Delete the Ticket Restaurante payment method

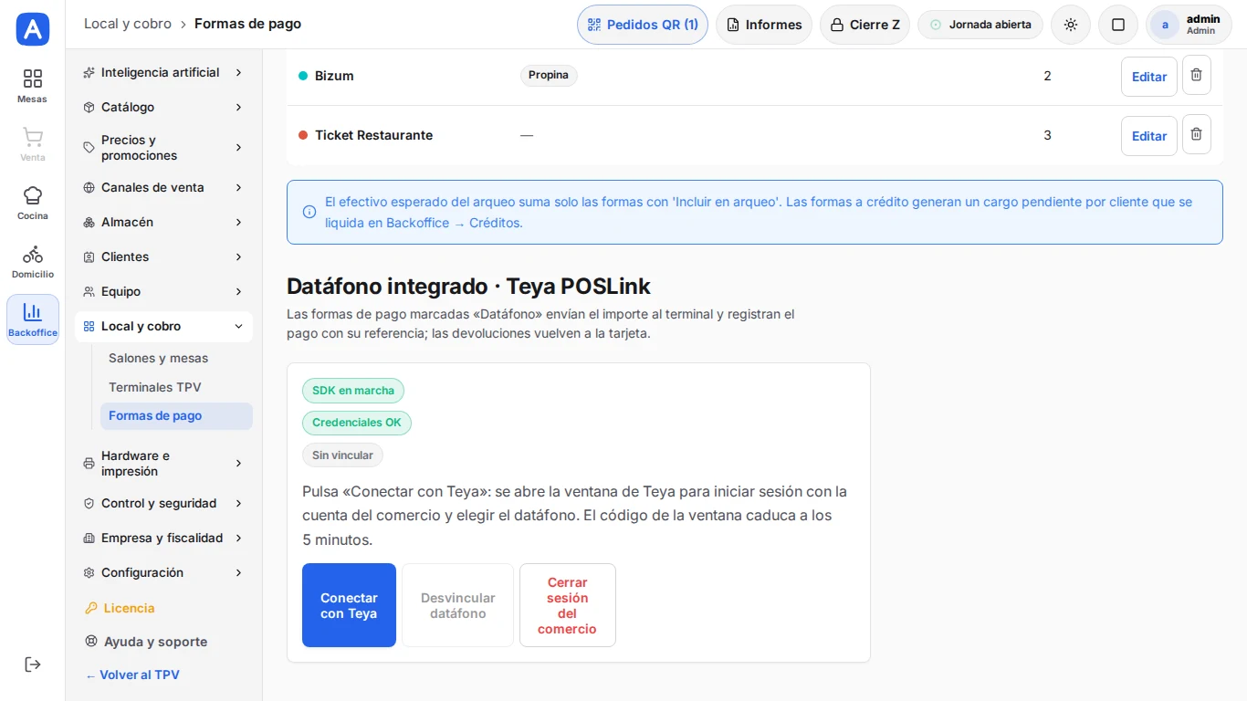1197,134
